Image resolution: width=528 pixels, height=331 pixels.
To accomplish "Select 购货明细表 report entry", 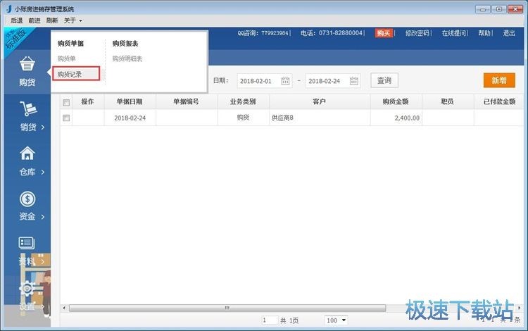I will pos(127,58).
